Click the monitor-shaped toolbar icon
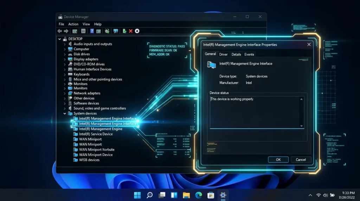Viewport: 360px width, 201px height. pos(116,31)
